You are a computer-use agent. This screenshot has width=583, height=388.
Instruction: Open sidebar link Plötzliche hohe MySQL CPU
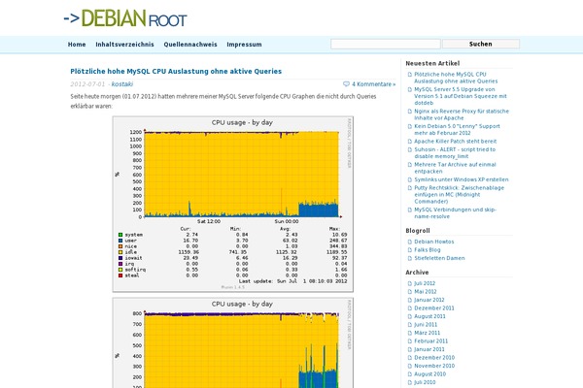coord(456,78)
